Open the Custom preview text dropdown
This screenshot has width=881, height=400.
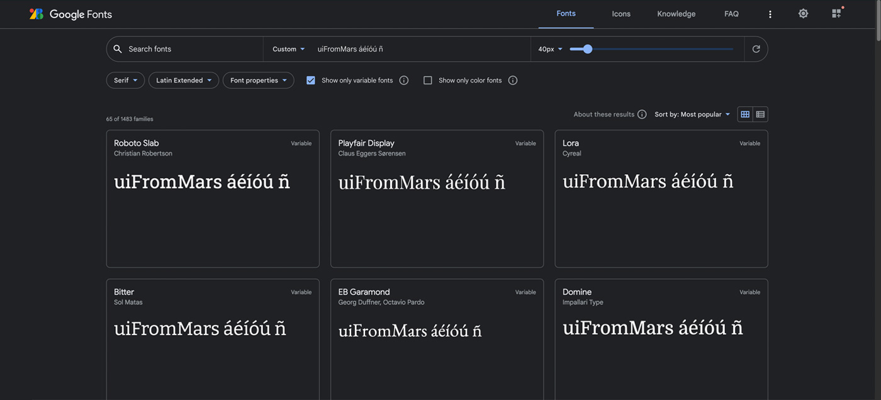coord(289,49)
